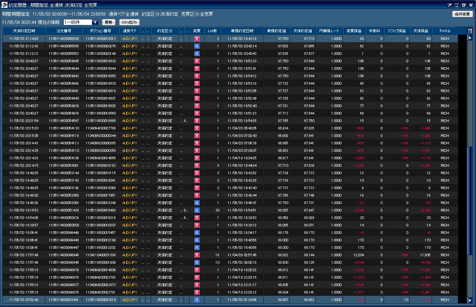Sort by the Lot数 column header
The image size is (476, 307).
tap(212, 31)
